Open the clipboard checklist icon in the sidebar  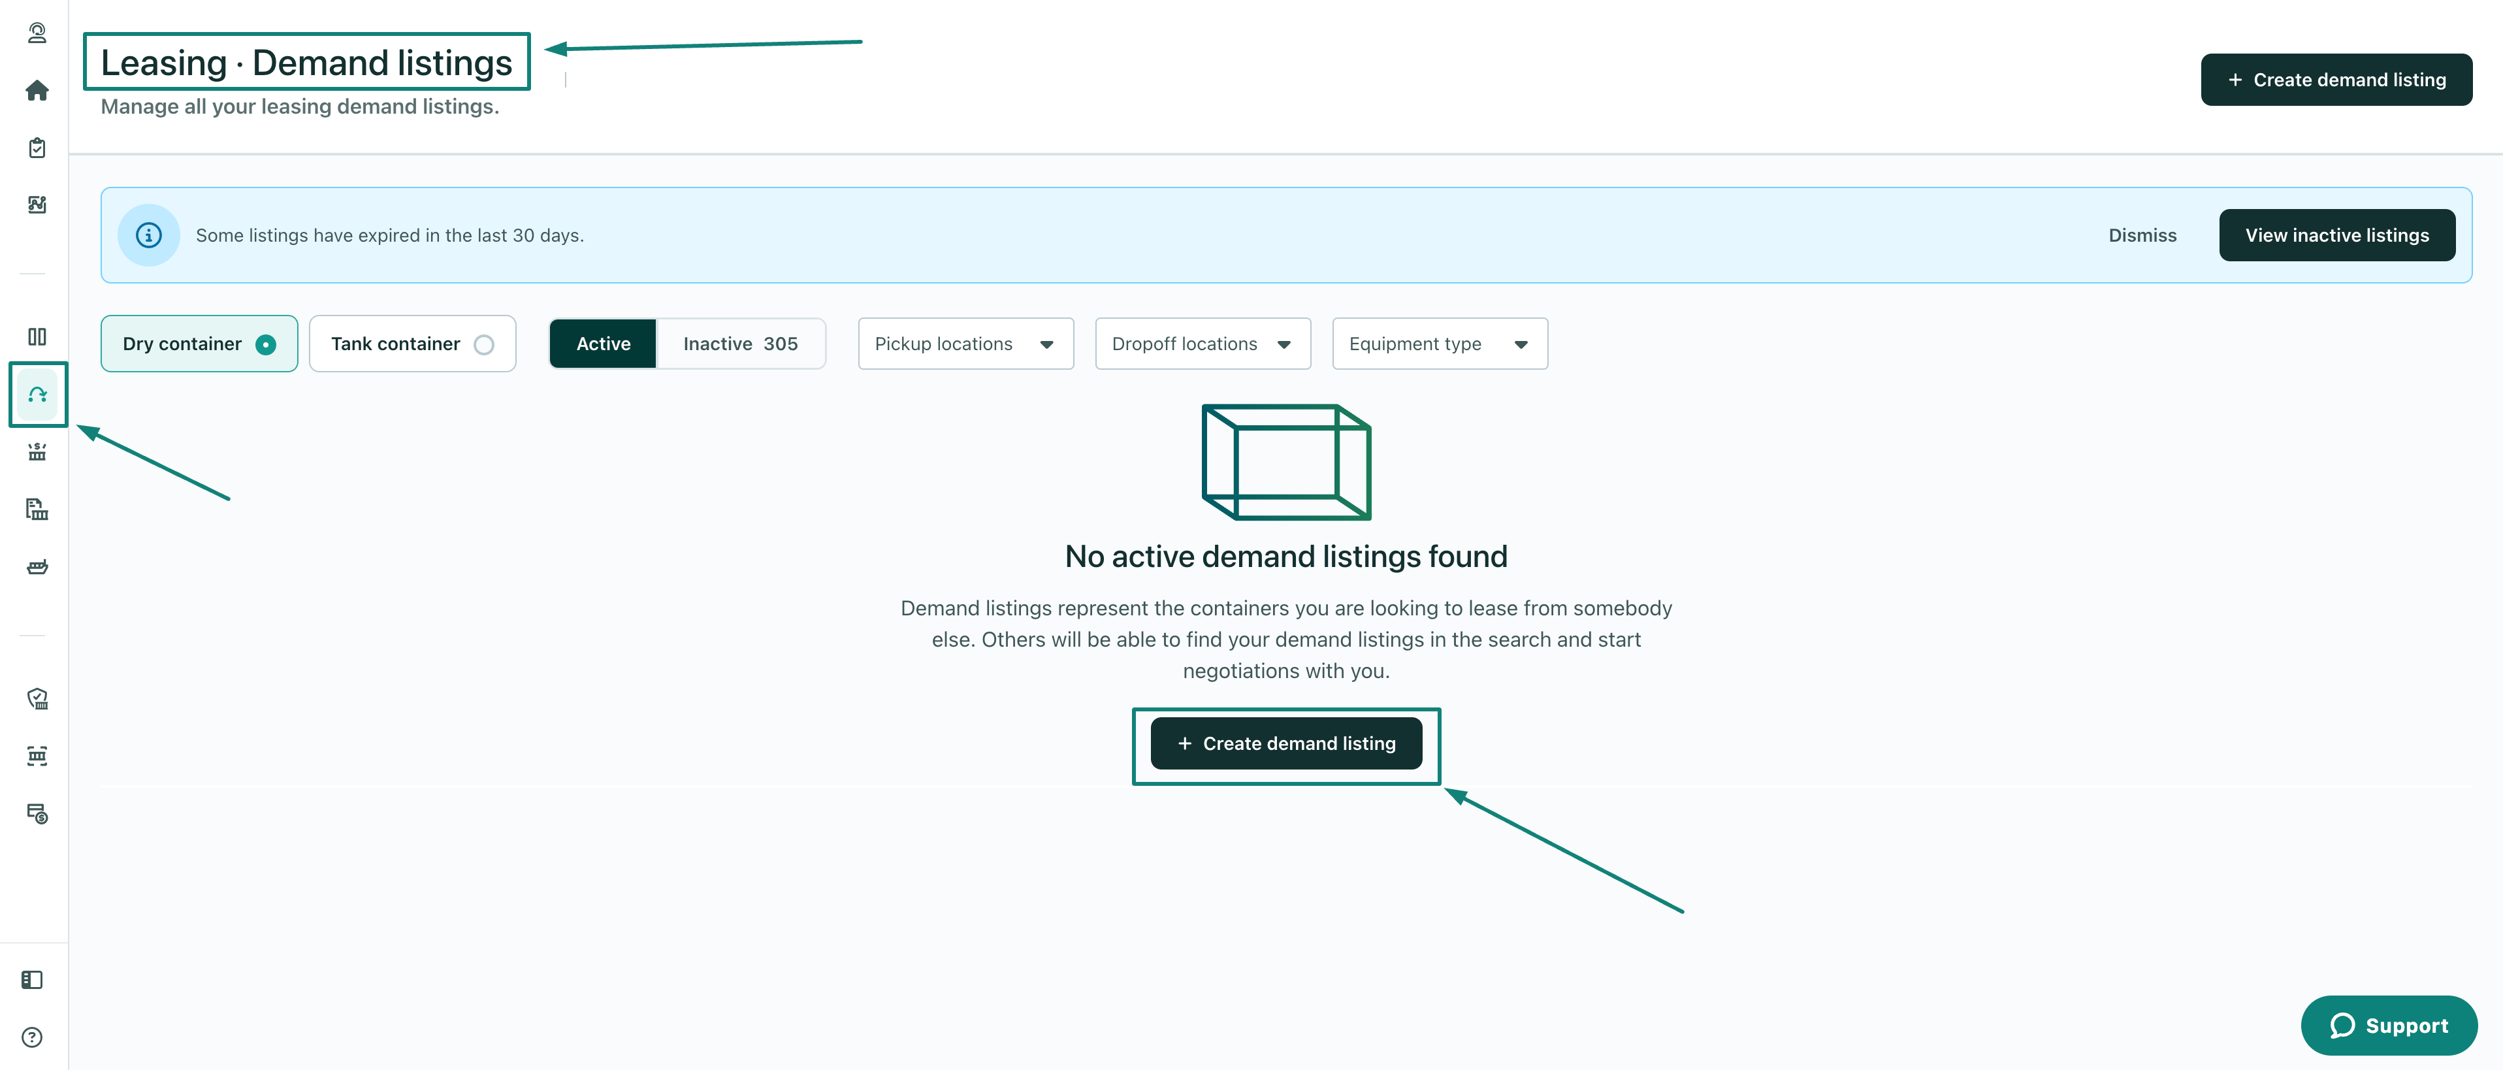pos(37,148)
